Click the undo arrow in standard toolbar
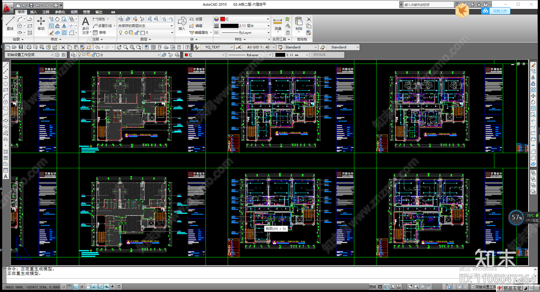This screenshot has width=540, height=292. click(98, 47)
